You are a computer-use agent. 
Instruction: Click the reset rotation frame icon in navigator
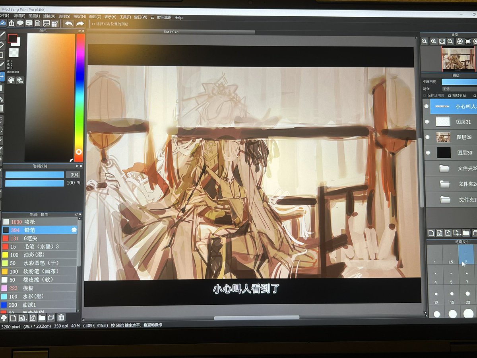pos(468,41)
